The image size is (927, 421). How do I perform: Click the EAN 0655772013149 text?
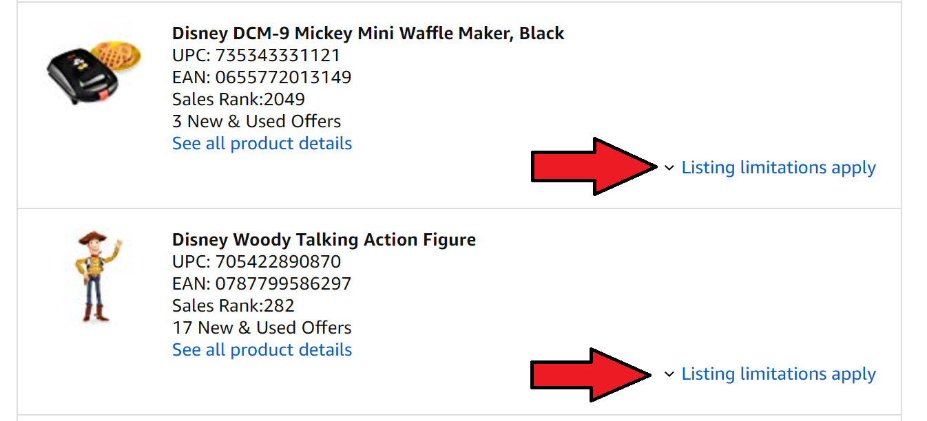pyautogui.click(x=262, y=77)
